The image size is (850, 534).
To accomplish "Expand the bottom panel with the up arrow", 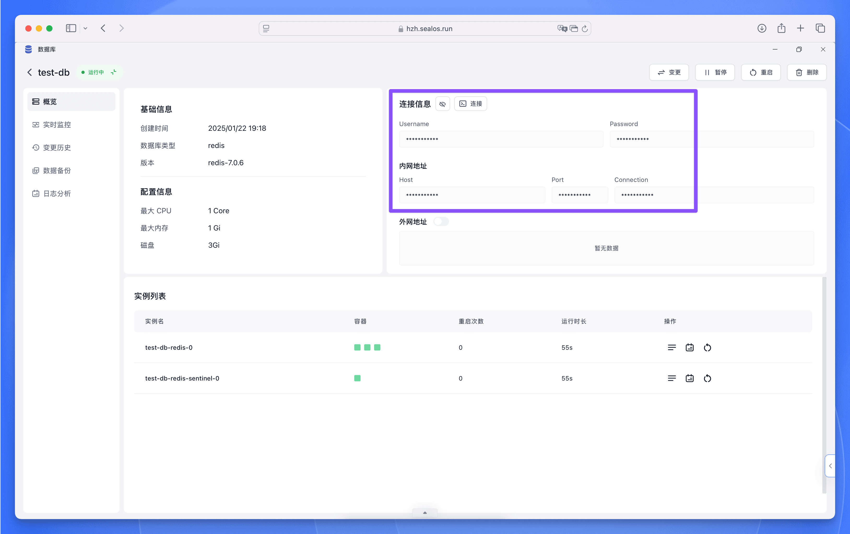I will tap(425, 513).
